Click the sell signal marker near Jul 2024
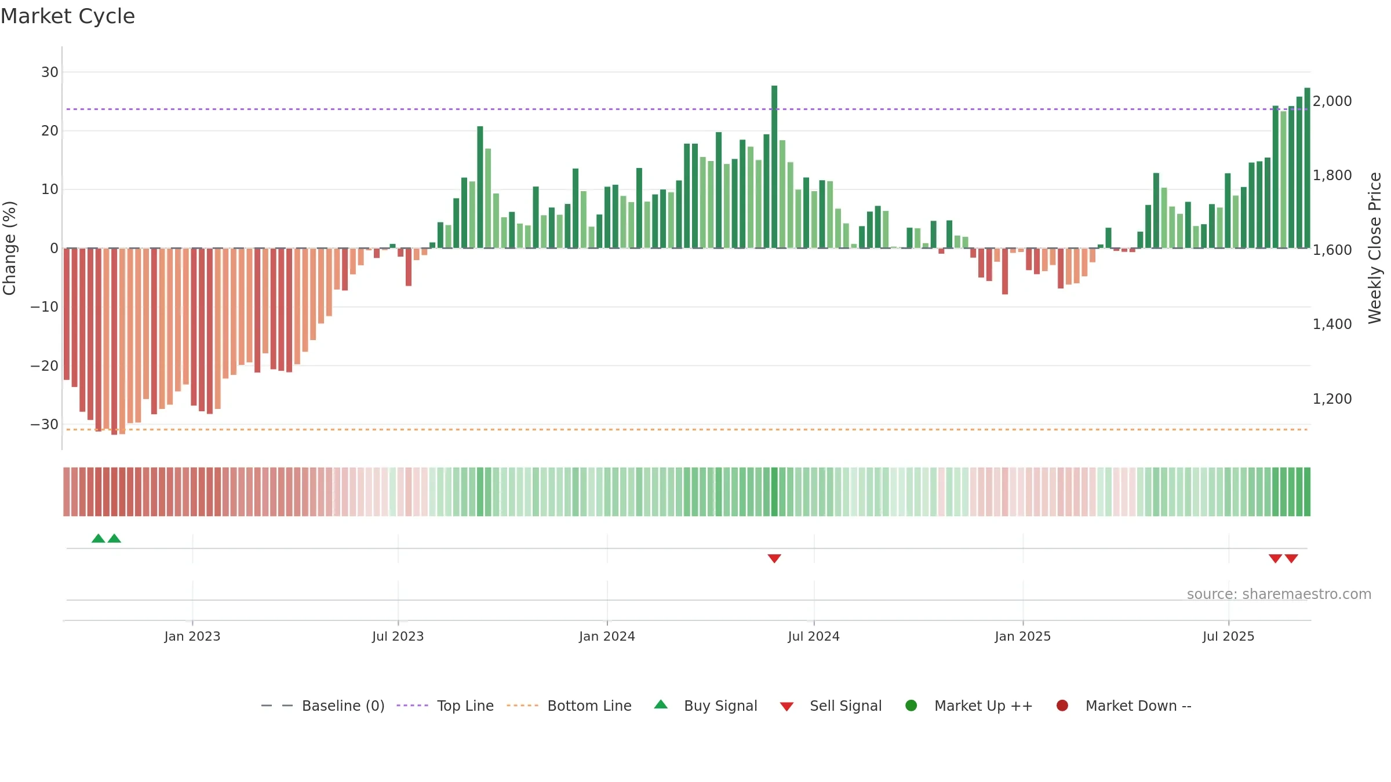This screenshot has height=782, width=1391. coord(774,558)
